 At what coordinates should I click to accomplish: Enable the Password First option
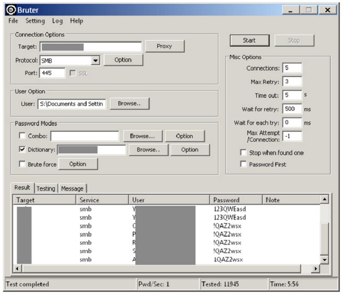pyautogui.click(x=243, y=164)
